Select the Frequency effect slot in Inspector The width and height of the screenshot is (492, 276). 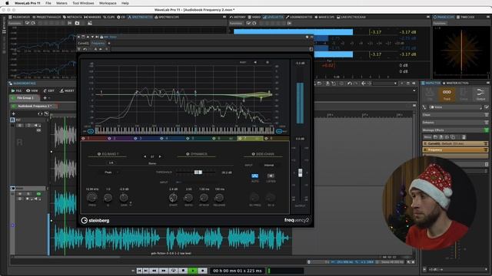(455, 150)
